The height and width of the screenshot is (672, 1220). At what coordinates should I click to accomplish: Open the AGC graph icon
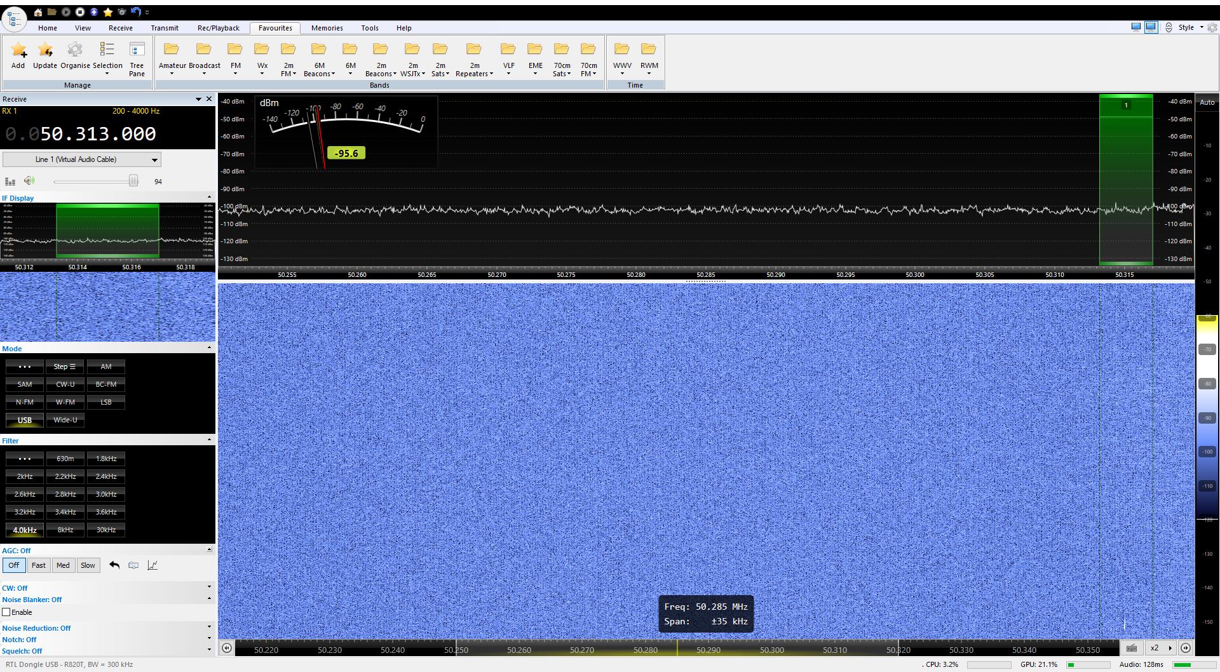[x=152, y=565]
